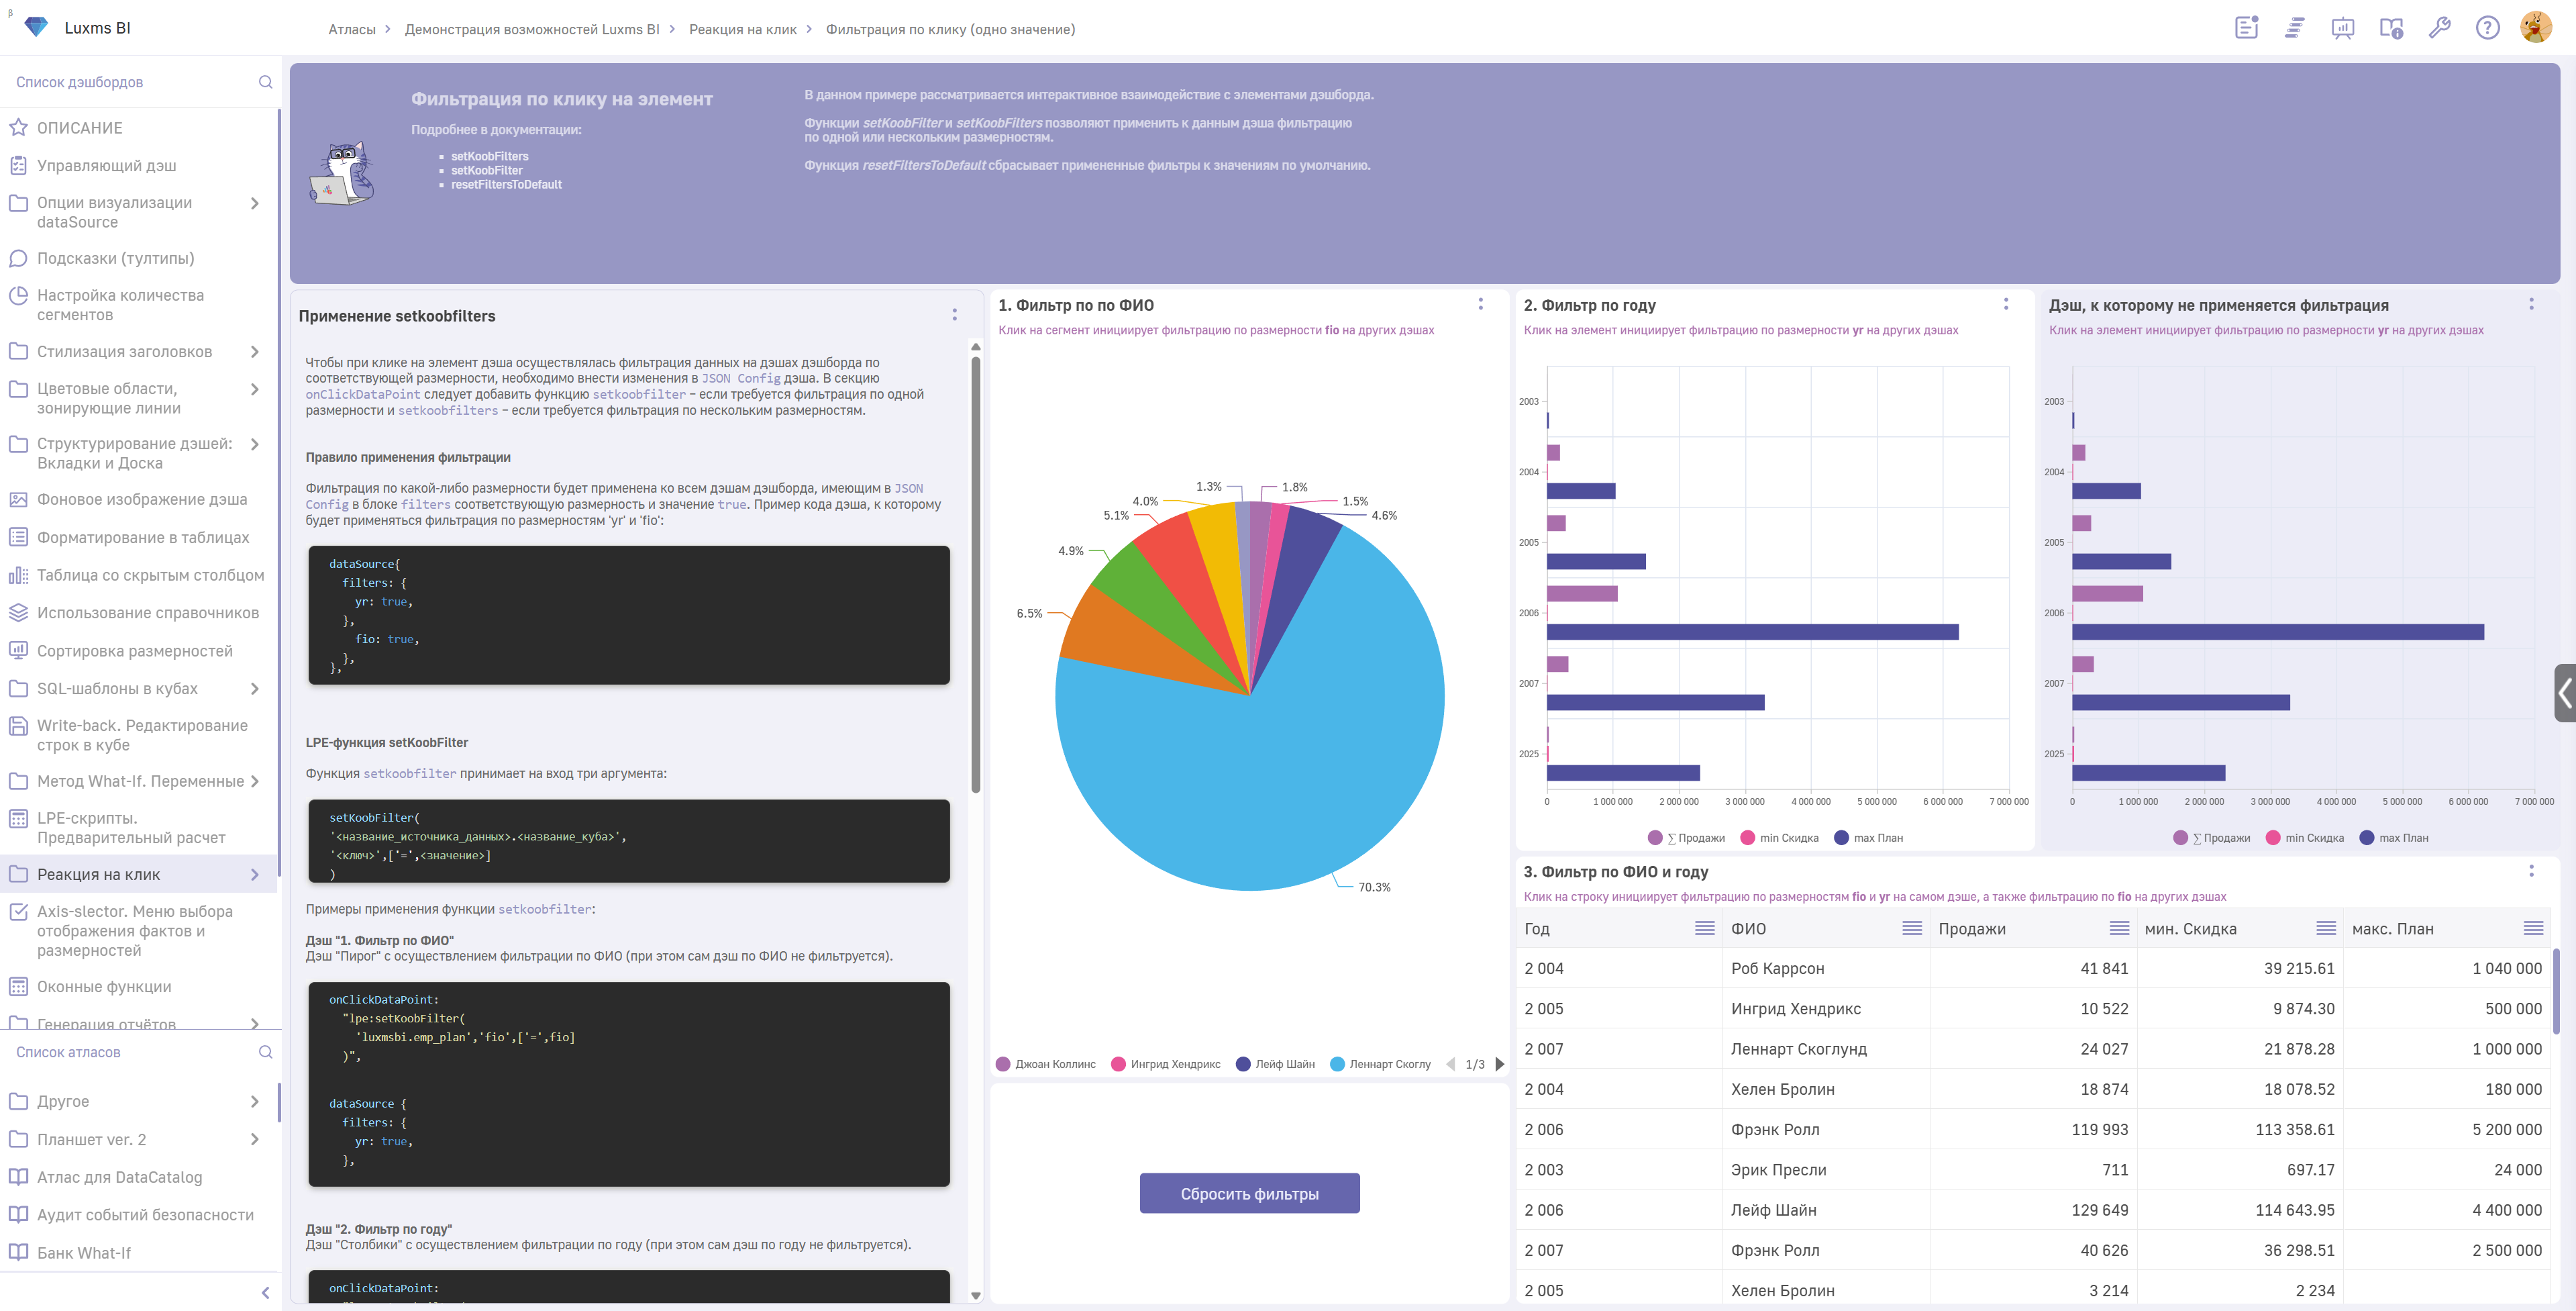The height and width of the screenshot is (1311, 2576).
Task: Click the Атласы breadcrumb link
Action: [x=351, y=29]
